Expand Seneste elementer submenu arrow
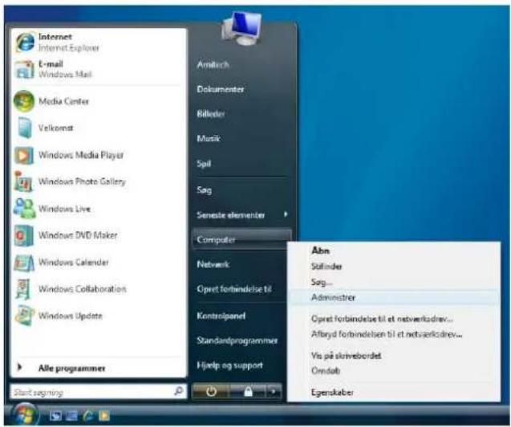This screenshot has width=511, height=427. [286, 214]
